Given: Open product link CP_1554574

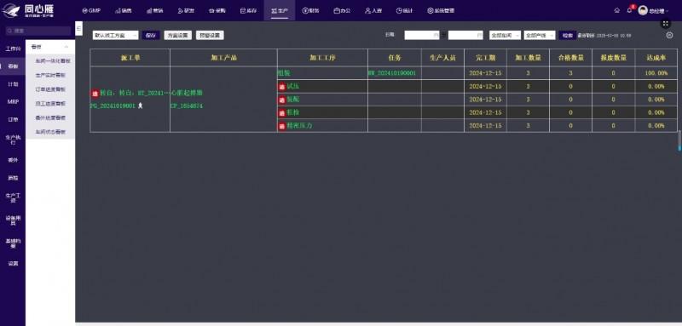Looking at the screenshot, I should pyautogui.click(x=187, y=106).
